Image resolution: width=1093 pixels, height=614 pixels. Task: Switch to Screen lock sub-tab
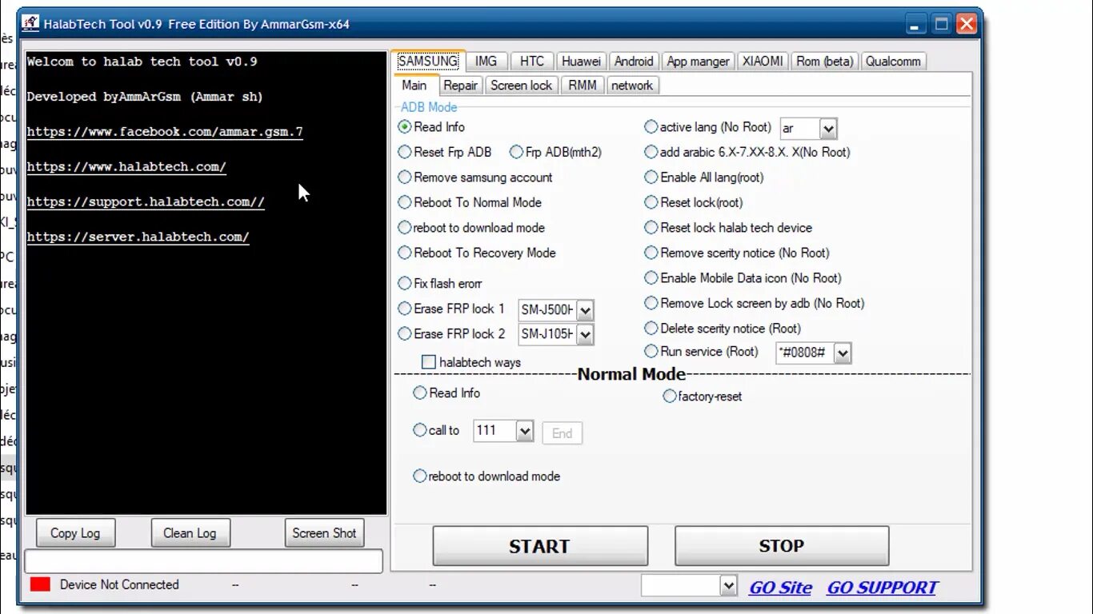521,86
